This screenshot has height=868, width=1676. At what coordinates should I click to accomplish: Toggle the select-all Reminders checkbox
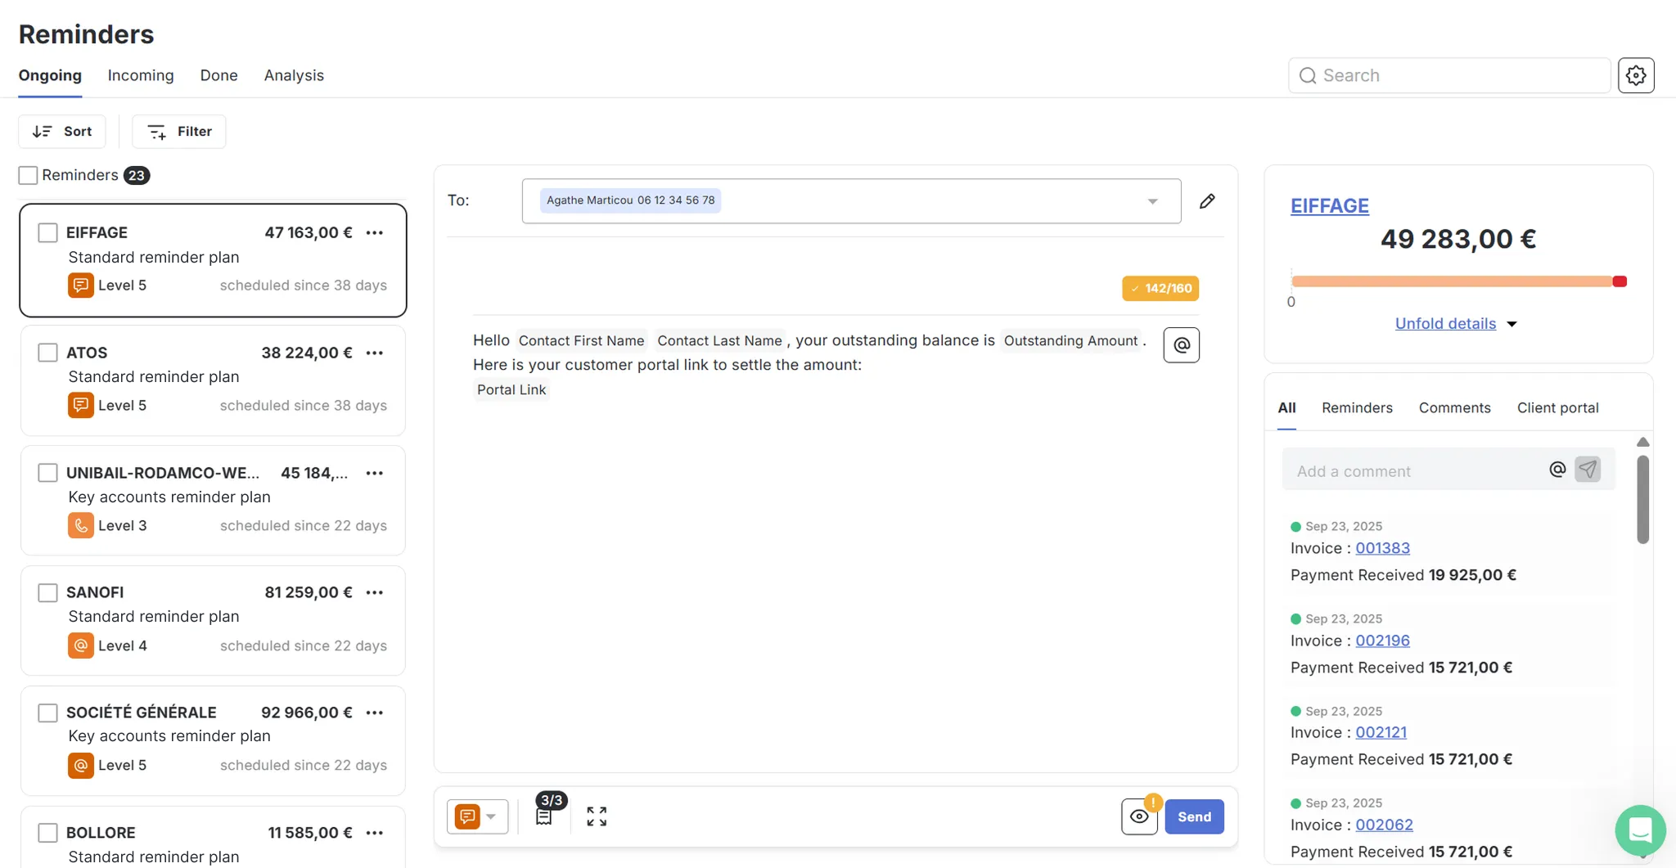pos(28,175)
